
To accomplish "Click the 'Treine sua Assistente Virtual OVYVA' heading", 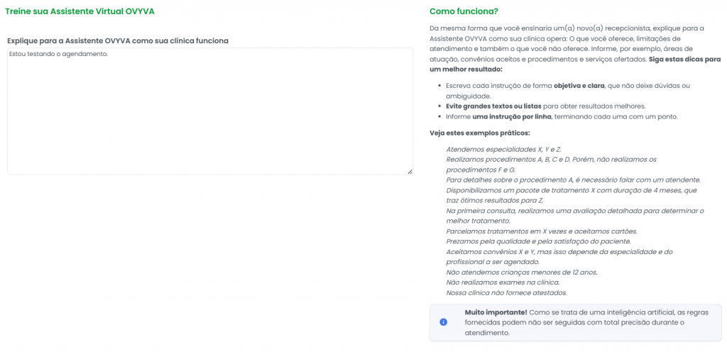I will click(x=80, y=12).
